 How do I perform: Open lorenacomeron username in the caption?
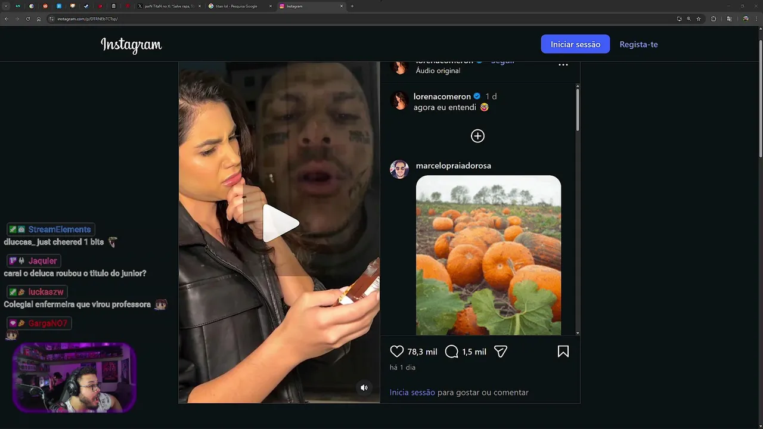pyautogui.click(x=442, y=96)
